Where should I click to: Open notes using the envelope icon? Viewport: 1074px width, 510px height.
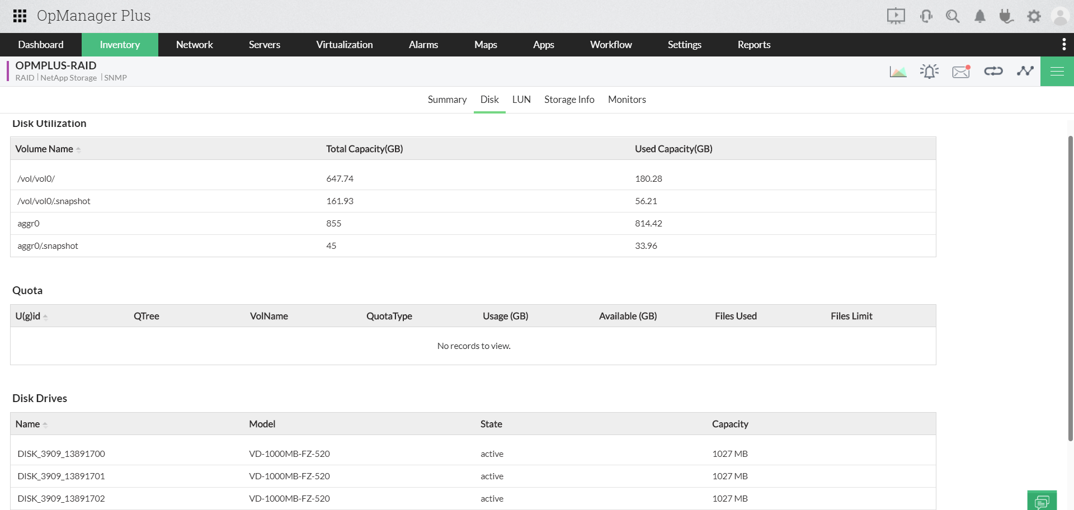[960, 71]
